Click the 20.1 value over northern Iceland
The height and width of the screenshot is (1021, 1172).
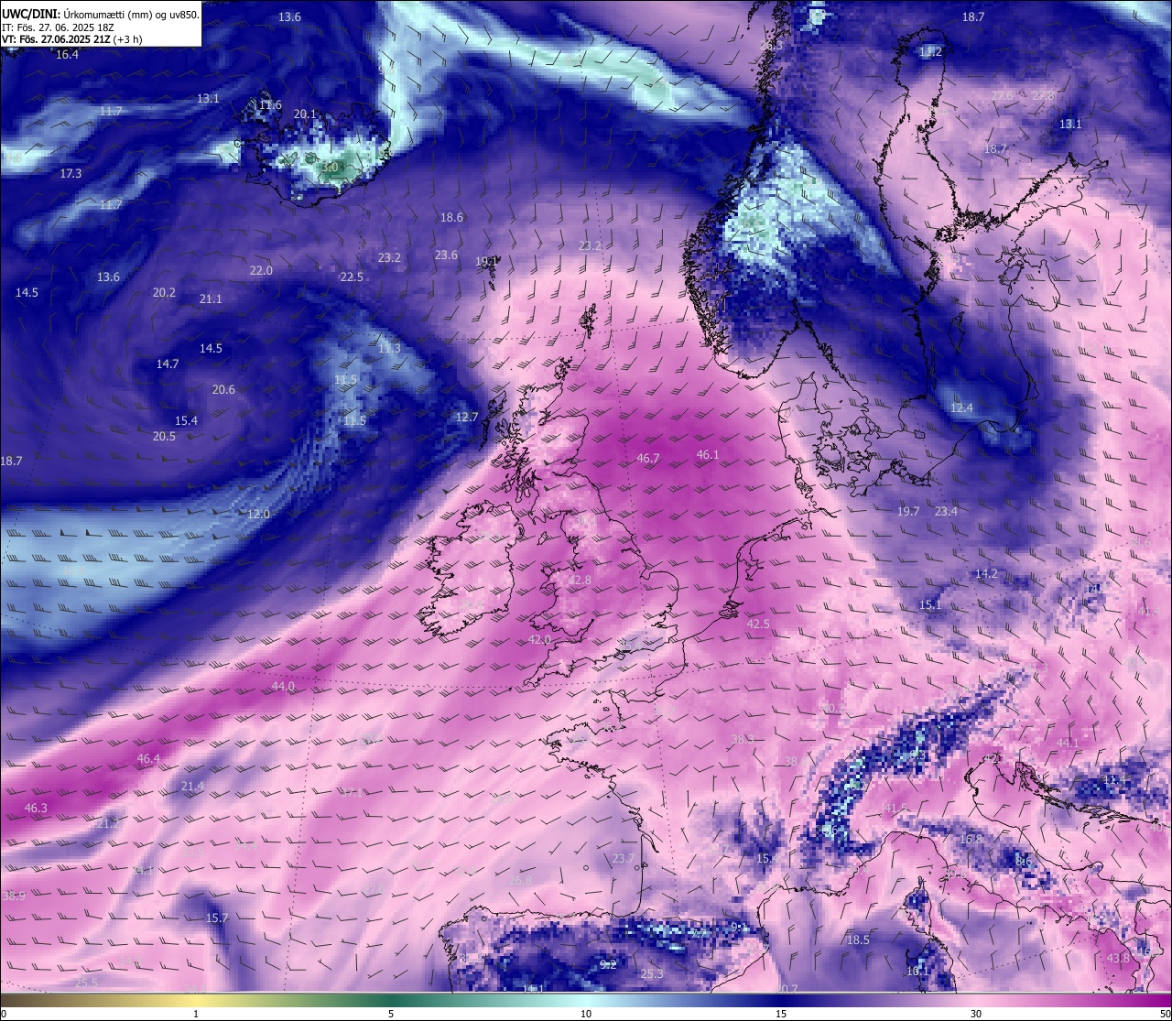tap(305, 114)
